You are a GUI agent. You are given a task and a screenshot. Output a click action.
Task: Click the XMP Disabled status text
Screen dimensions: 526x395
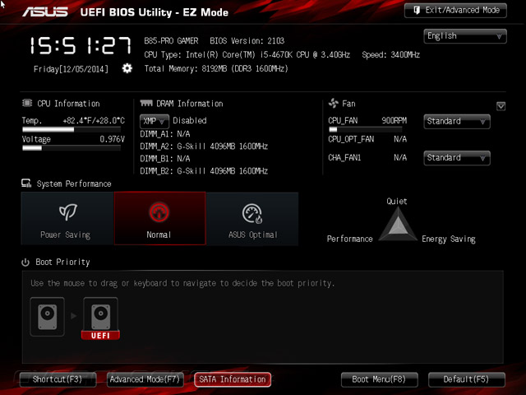[190, 121]
